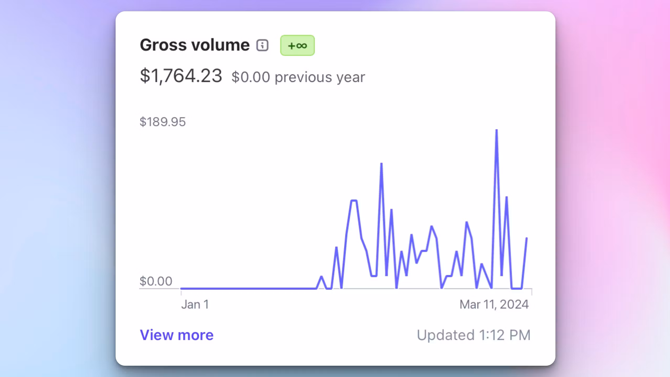
Task: Click the third-tallest peak near chart end
Action: point(507,197)
